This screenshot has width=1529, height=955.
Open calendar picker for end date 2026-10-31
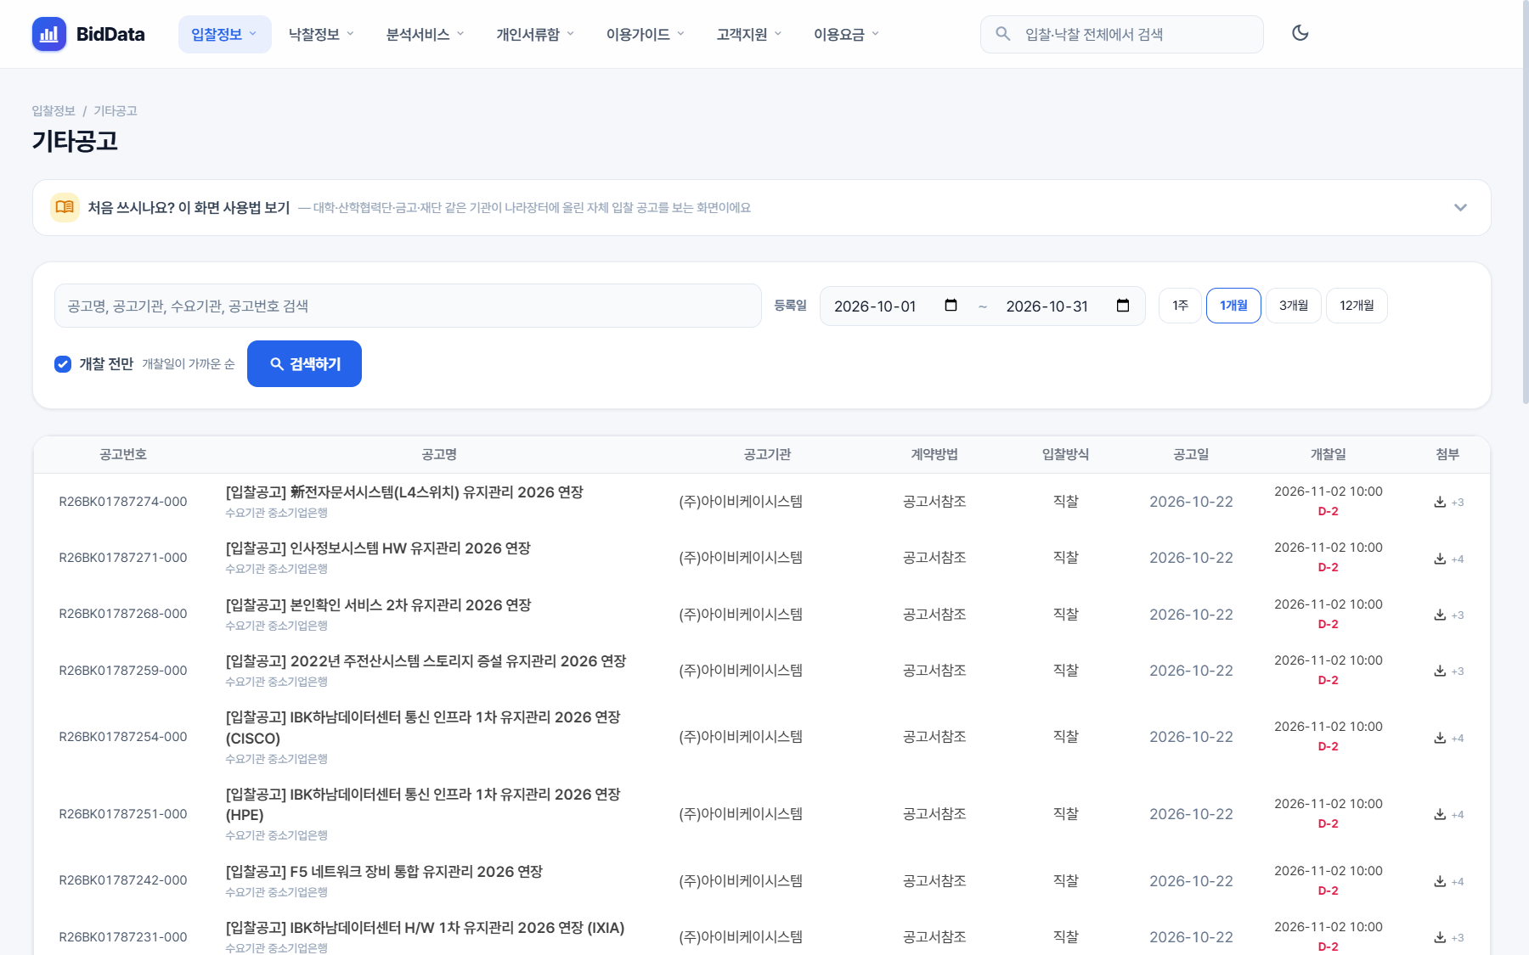tap(1122, 306)
